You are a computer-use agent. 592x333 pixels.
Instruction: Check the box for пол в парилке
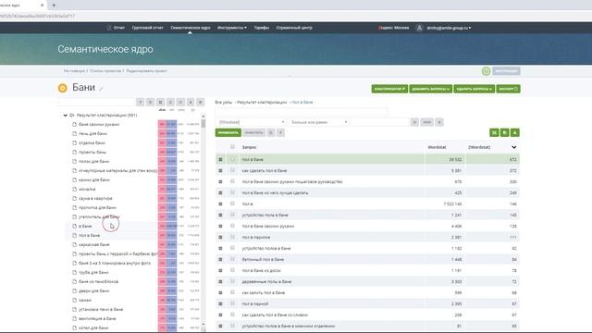[232, 237]
